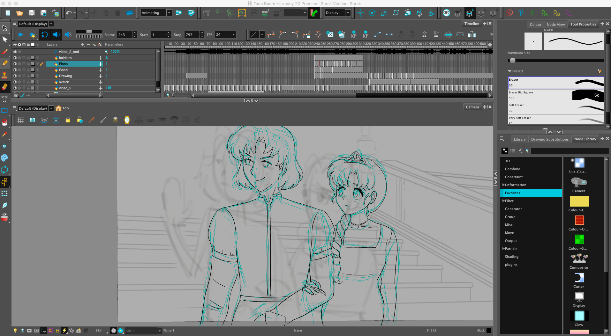Collapse the Presets section
Viewport: 611px width, 336px height.
coord(509,71)
